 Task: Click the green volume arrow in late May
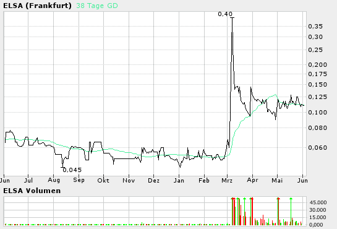[x=291, y=199]
